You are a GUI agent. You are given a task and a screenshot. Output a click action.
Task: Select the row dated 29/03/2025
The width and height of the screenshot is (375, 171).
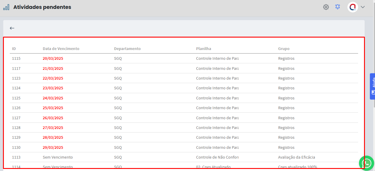(53, 147)
